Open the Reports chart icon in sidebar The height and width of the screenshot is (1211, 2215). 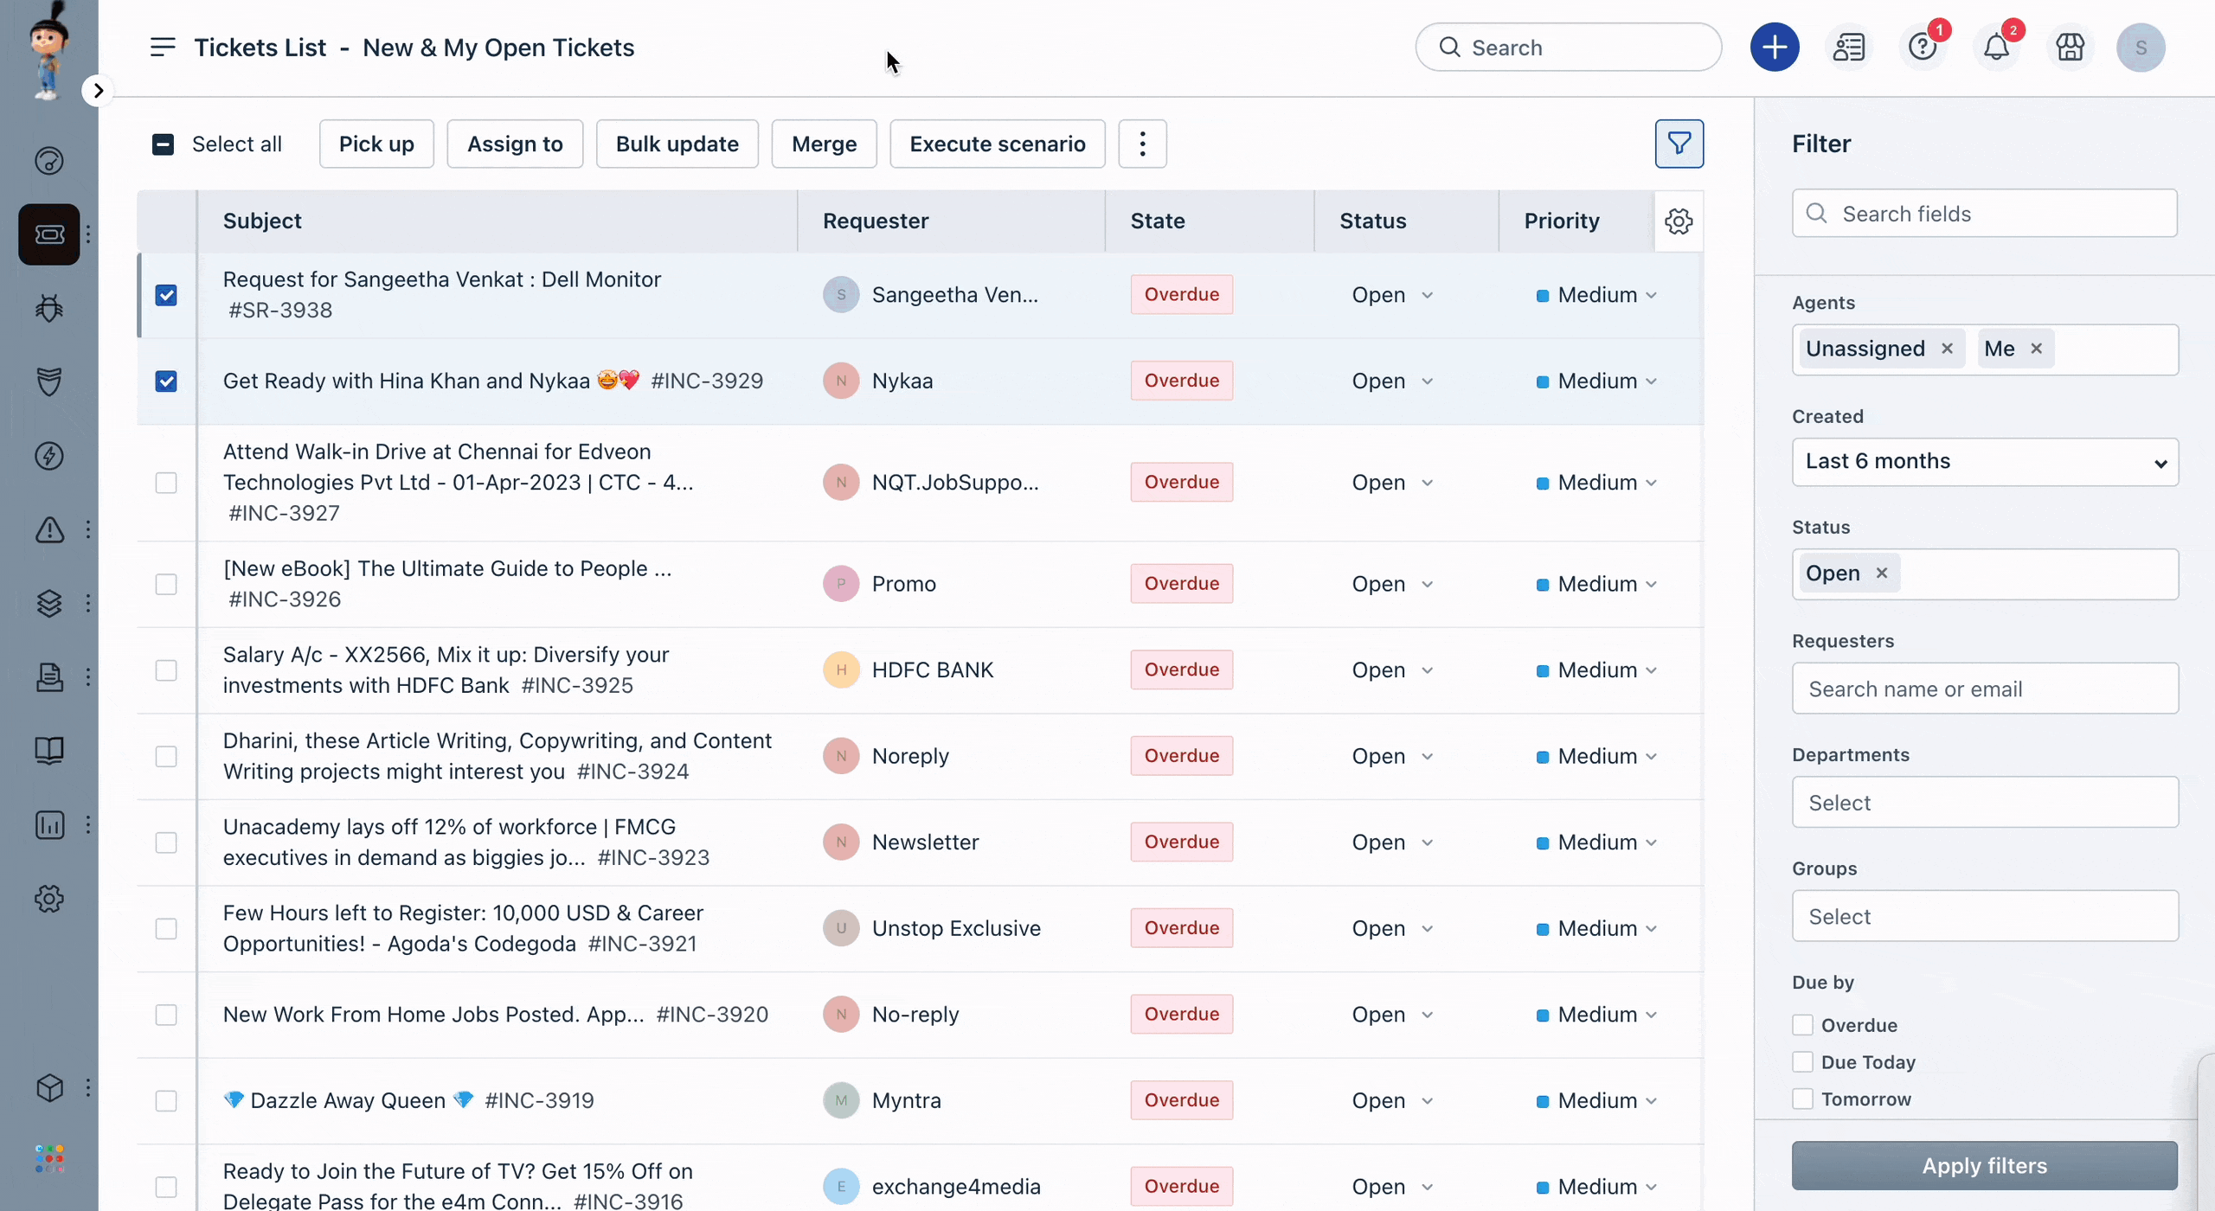pyautogui.click(x=49, y=824)
